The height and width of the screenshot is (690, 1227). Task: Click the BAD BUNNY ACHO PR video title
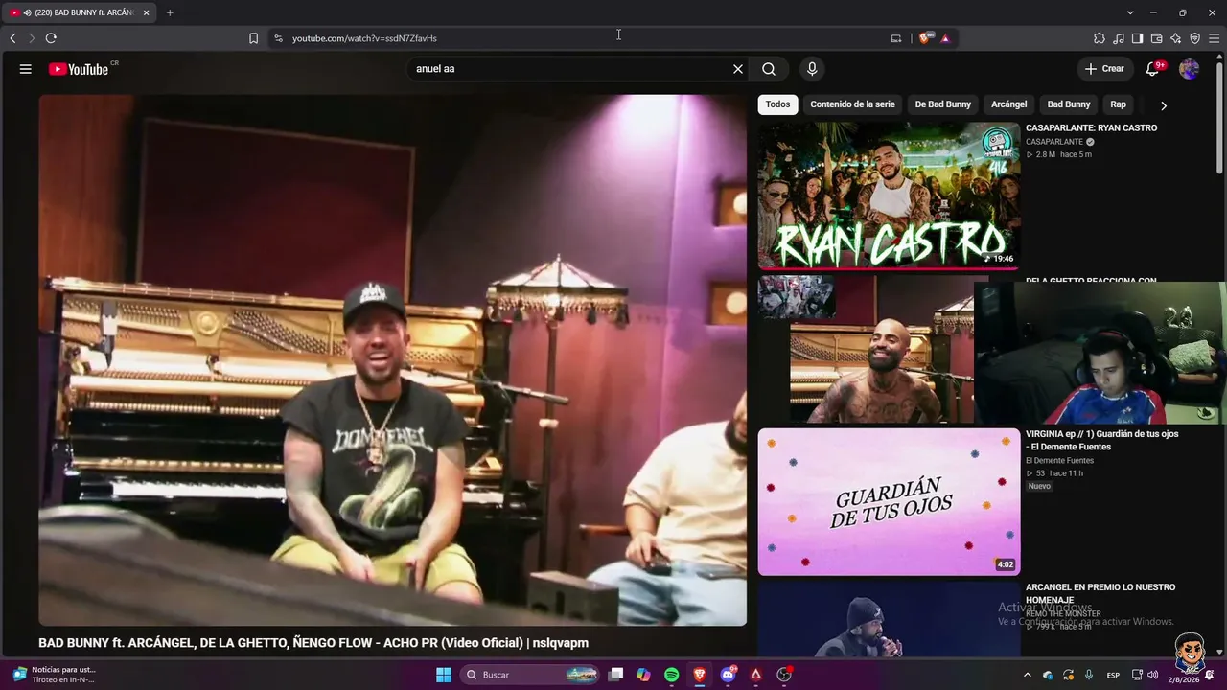pos(313,643)
